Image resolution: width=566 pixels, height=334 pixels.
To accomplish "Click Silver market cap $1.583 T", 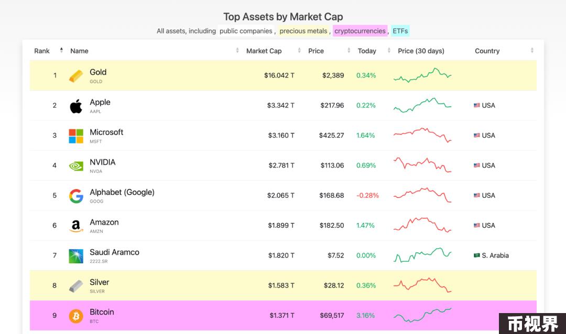I will point(281,285).
